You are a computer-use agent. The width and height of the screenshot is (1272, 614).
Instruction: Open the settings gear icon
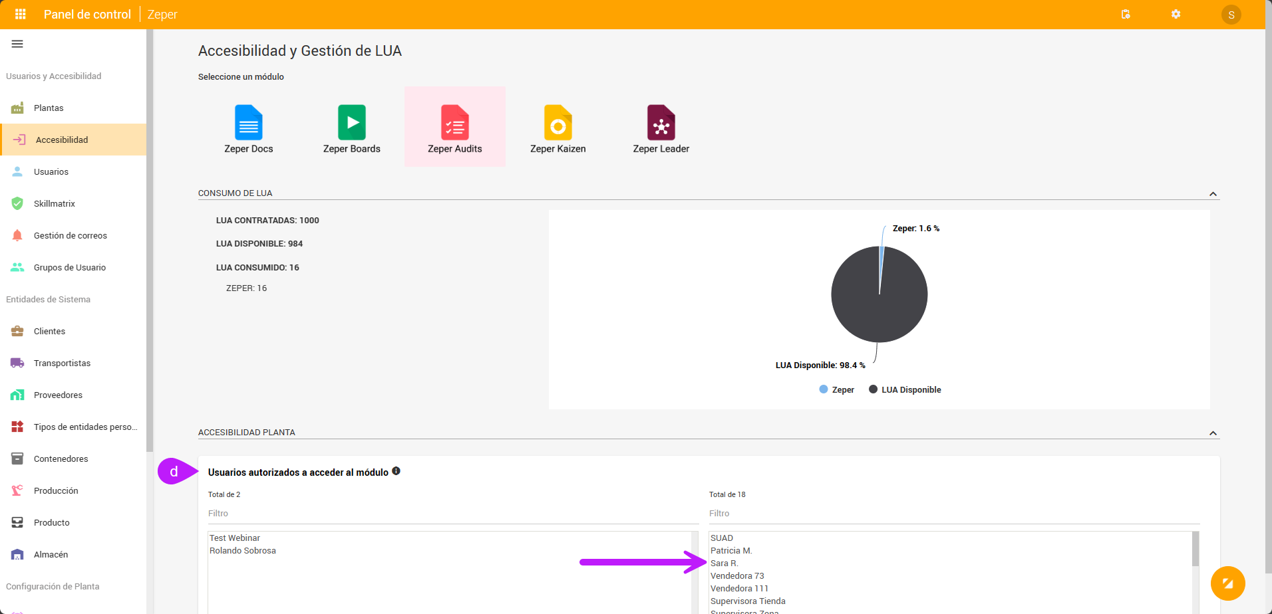click(1176, 14)
